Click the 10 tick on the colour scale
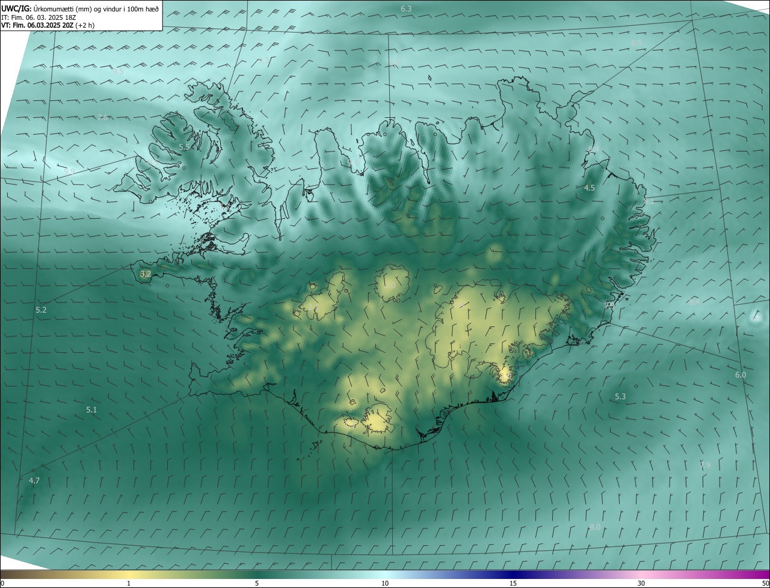This screenshot has width=770, height=588. point(385,584)
